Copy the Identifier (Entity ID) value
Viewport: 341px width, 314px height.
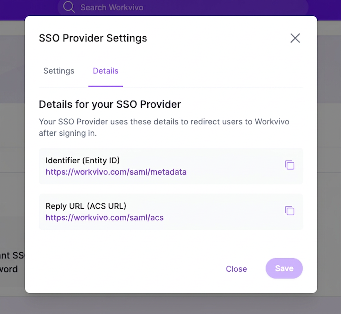[289, 165]
